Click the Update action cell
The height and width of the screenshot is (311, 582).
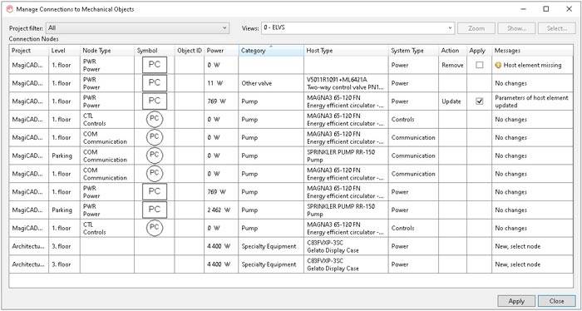coord(452,101)
